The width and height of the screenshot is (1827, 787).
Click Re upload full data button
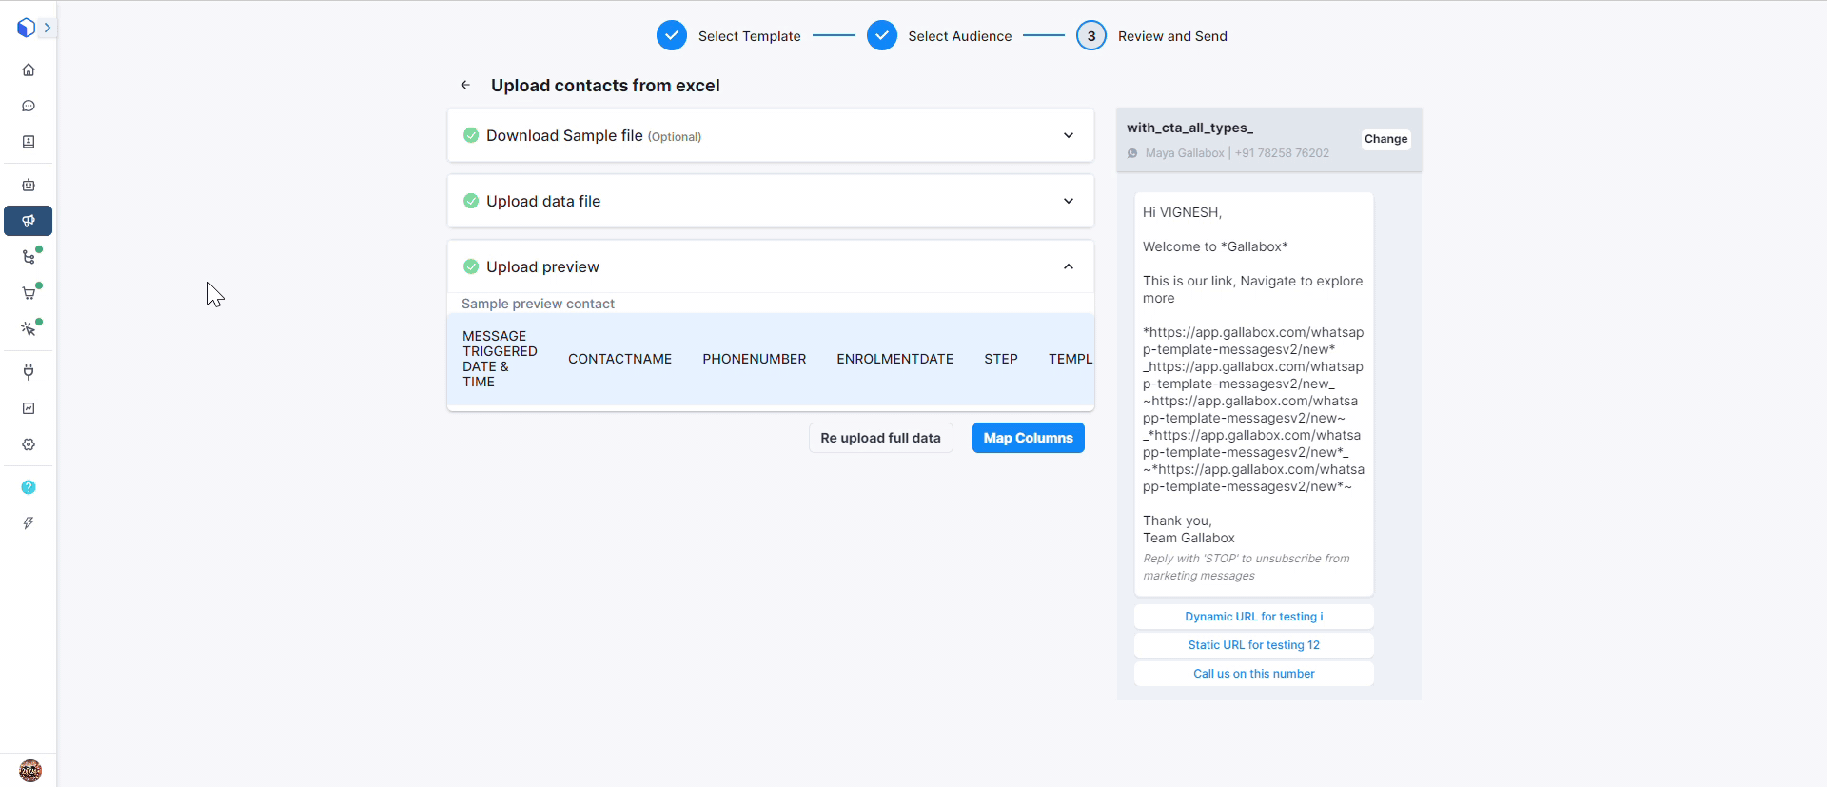[880, 438]
